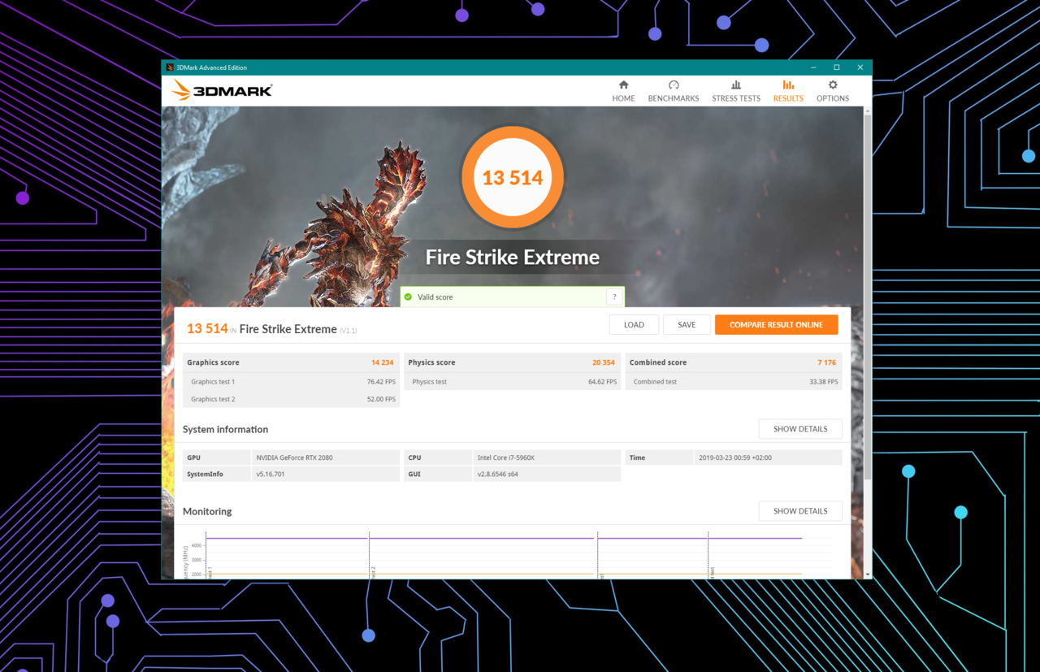Click the RESULTS menu label
The image size is (1040, 672).
coord(788,98)
